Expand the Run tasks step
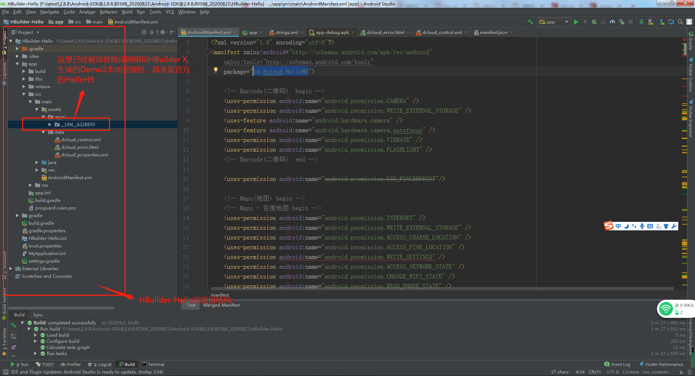This screenshot has width=695, height=376. tap(35, 354)
